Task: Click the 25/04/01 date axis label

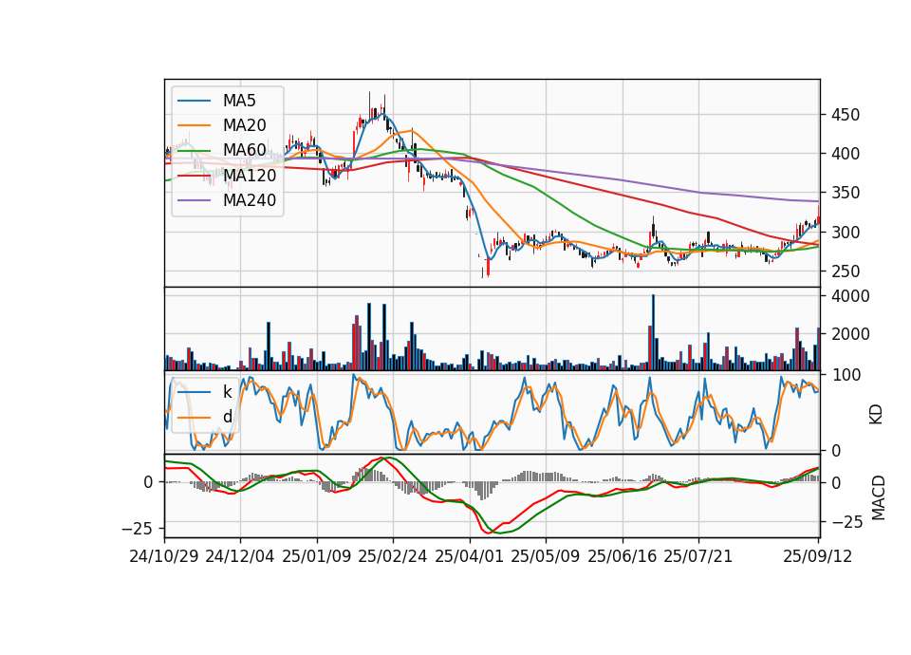Action: [470, 556]
